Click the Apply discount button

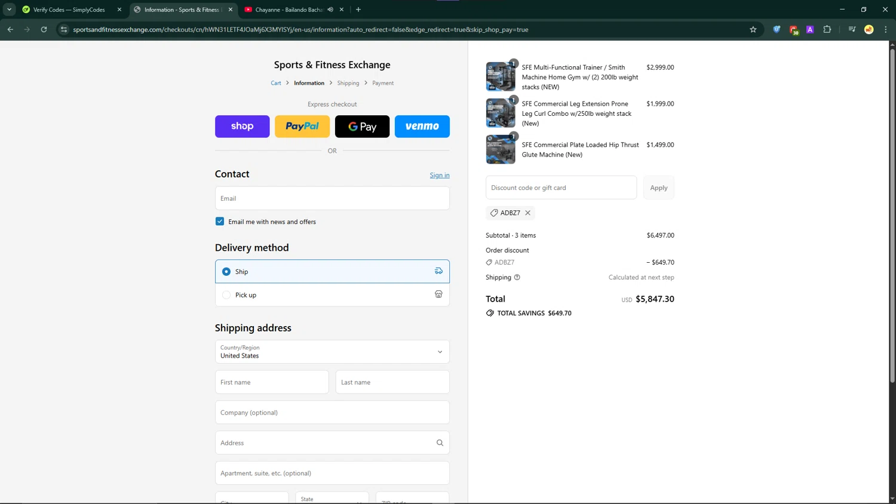659,188
